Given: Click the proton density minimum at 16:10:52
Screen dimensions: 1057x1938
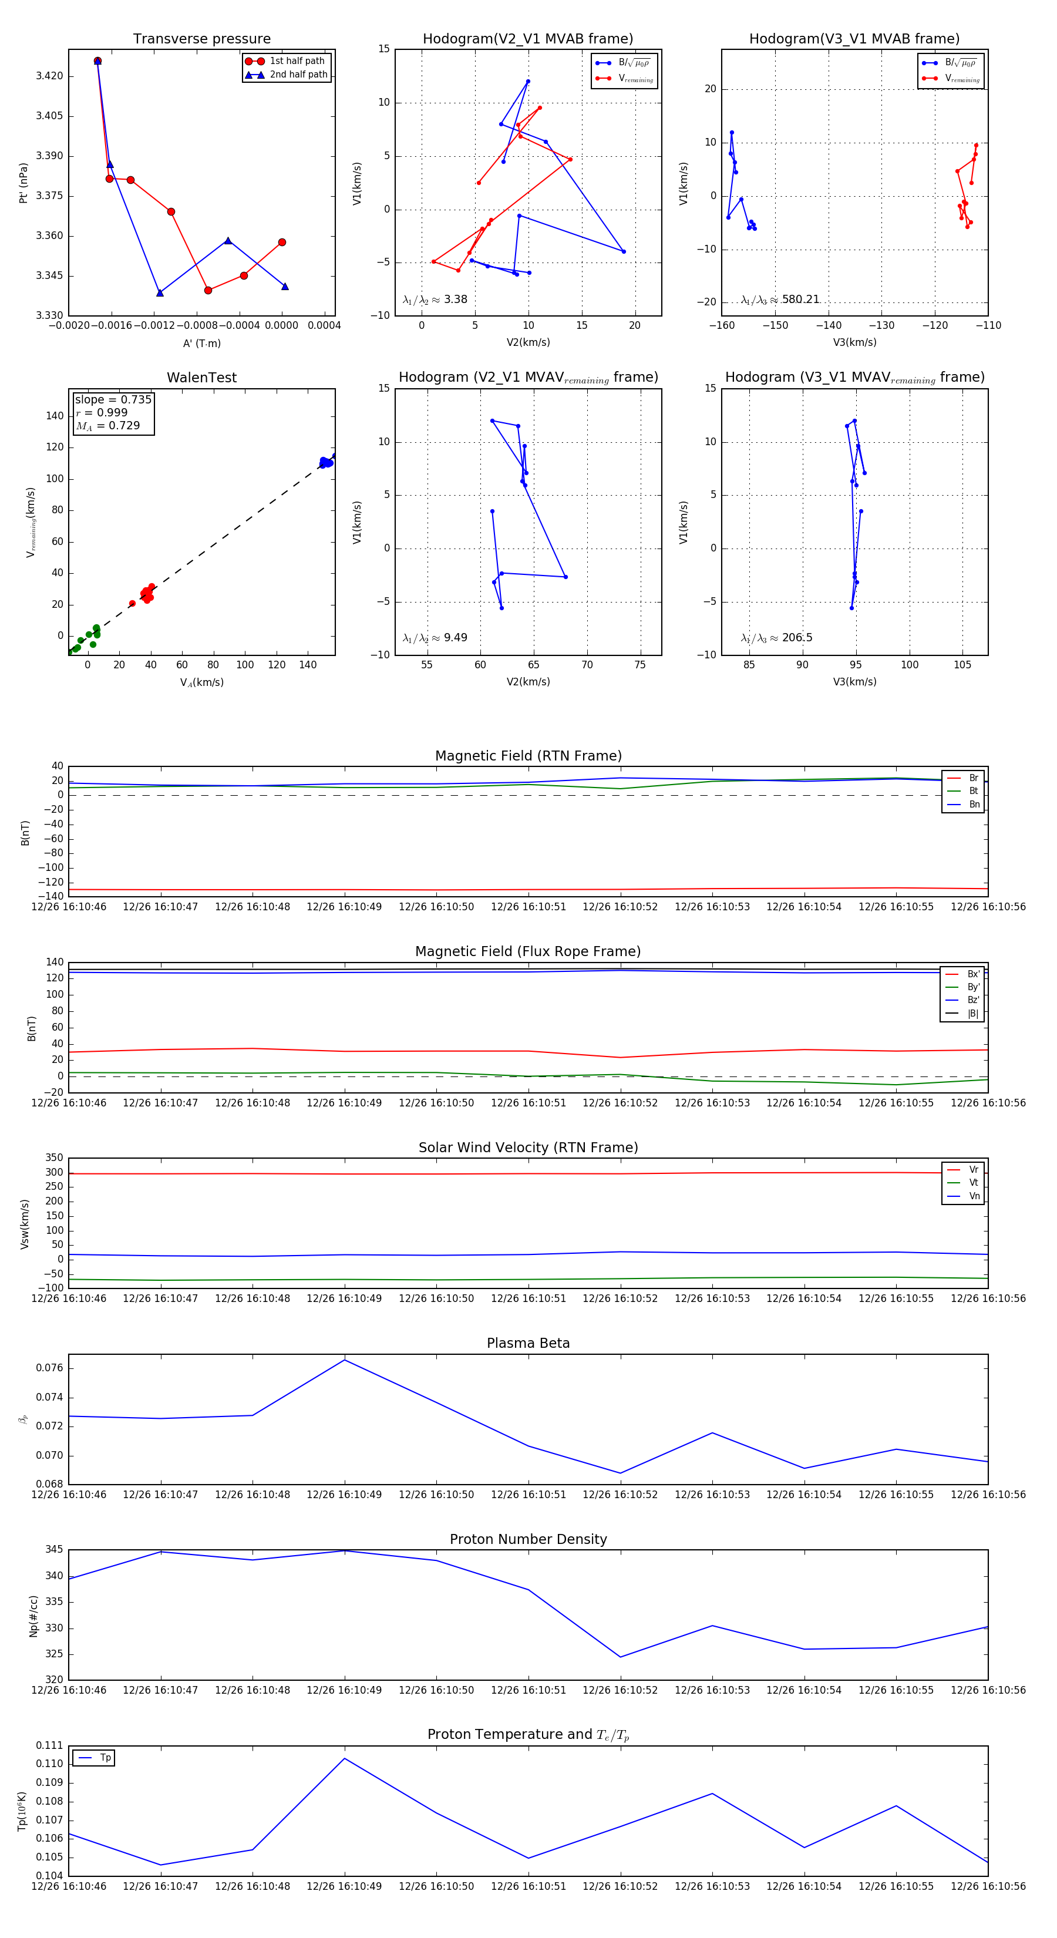Looking at the screenshot, I should [620, 1657].
